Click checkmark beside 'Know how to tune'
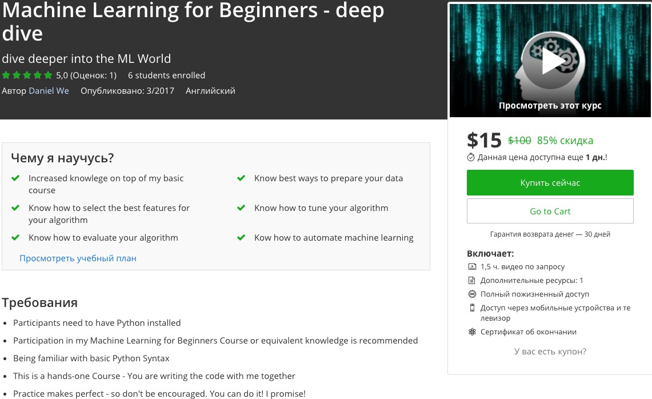This screenshot has height=399, width=652. 241,208
